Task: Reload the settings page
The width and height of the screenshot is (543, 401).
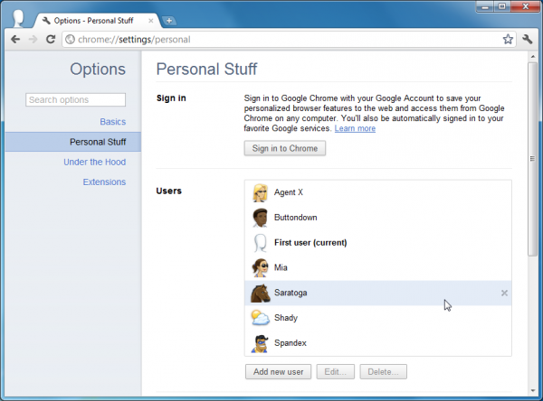Action: coord(51,40)
